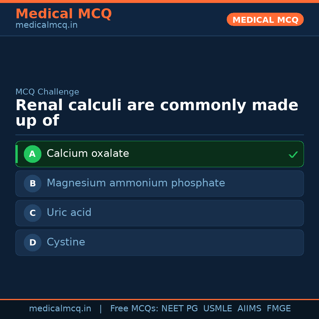This screenshot has height=319, width=319.
Task: Click the circular D badge icon
Action: pos(32,242)
